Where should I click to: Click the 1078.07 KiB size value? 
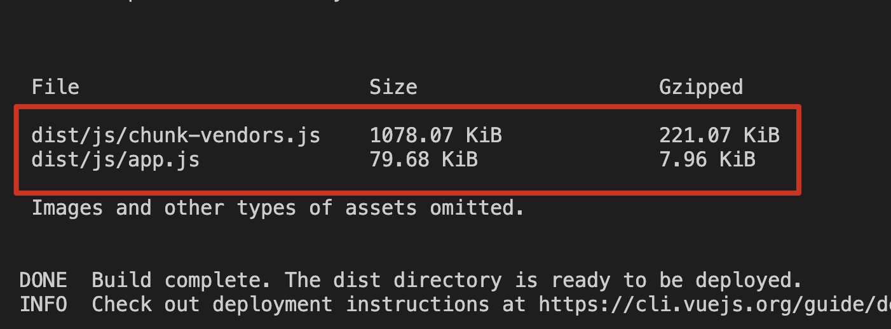pos(435,135)
